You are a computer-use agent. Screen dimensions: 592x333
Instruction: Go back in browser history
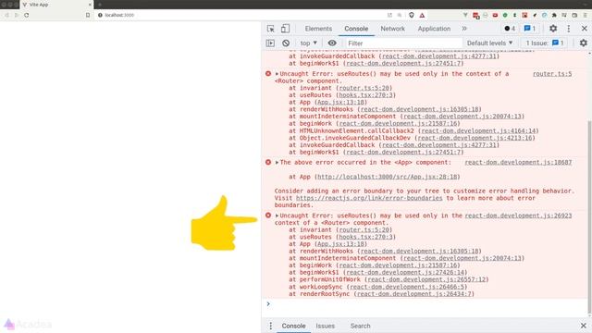6,15
